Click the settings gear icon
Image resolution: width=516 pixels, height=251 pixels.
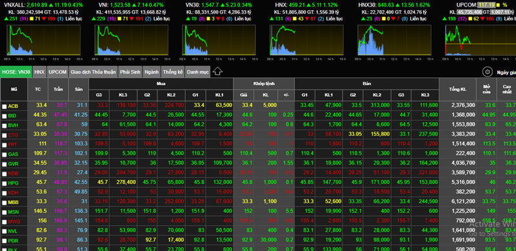tap(487, 72)
